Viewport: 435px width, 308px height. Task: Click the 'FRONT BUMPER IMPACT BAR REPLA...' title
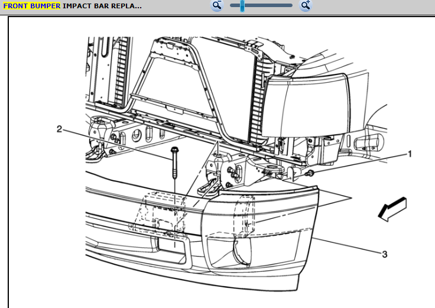(x=73, y=6)
